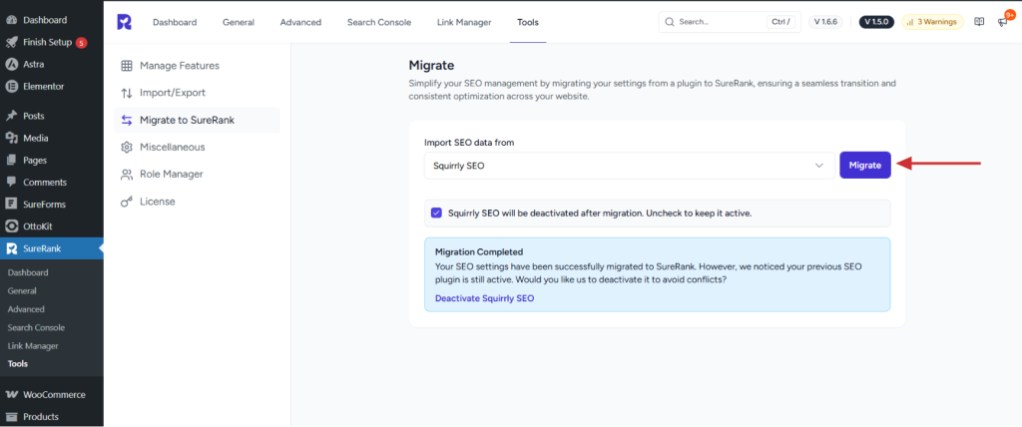Click the Migrate button
1022x427 pixels.
click(865, 166)
